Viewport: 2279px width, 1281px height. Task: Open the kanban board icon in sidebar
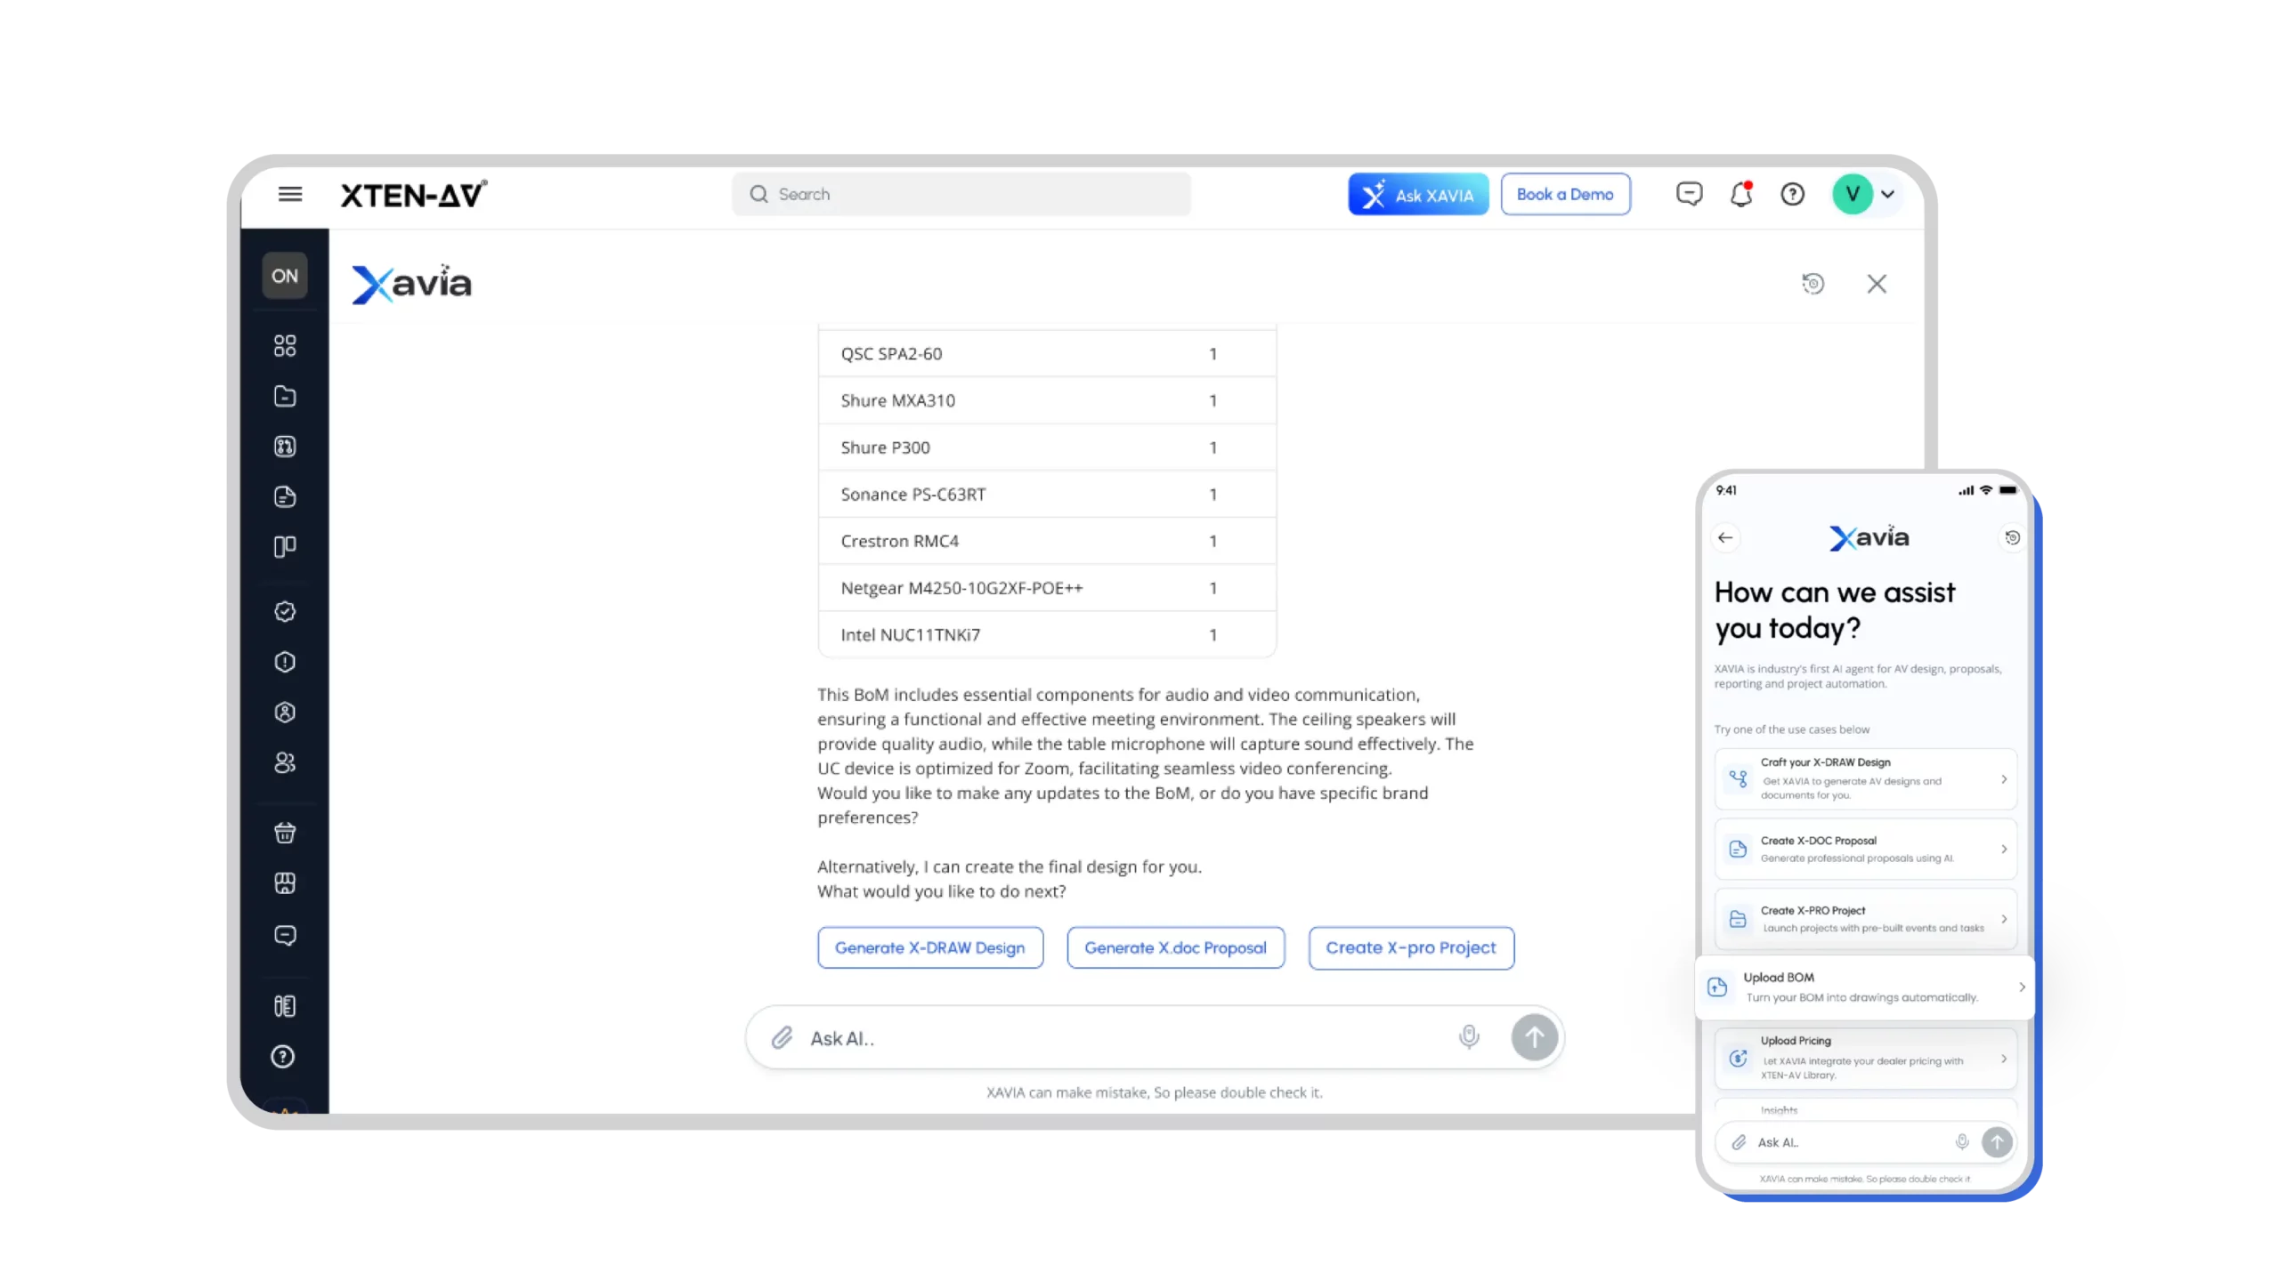point(284,546)
